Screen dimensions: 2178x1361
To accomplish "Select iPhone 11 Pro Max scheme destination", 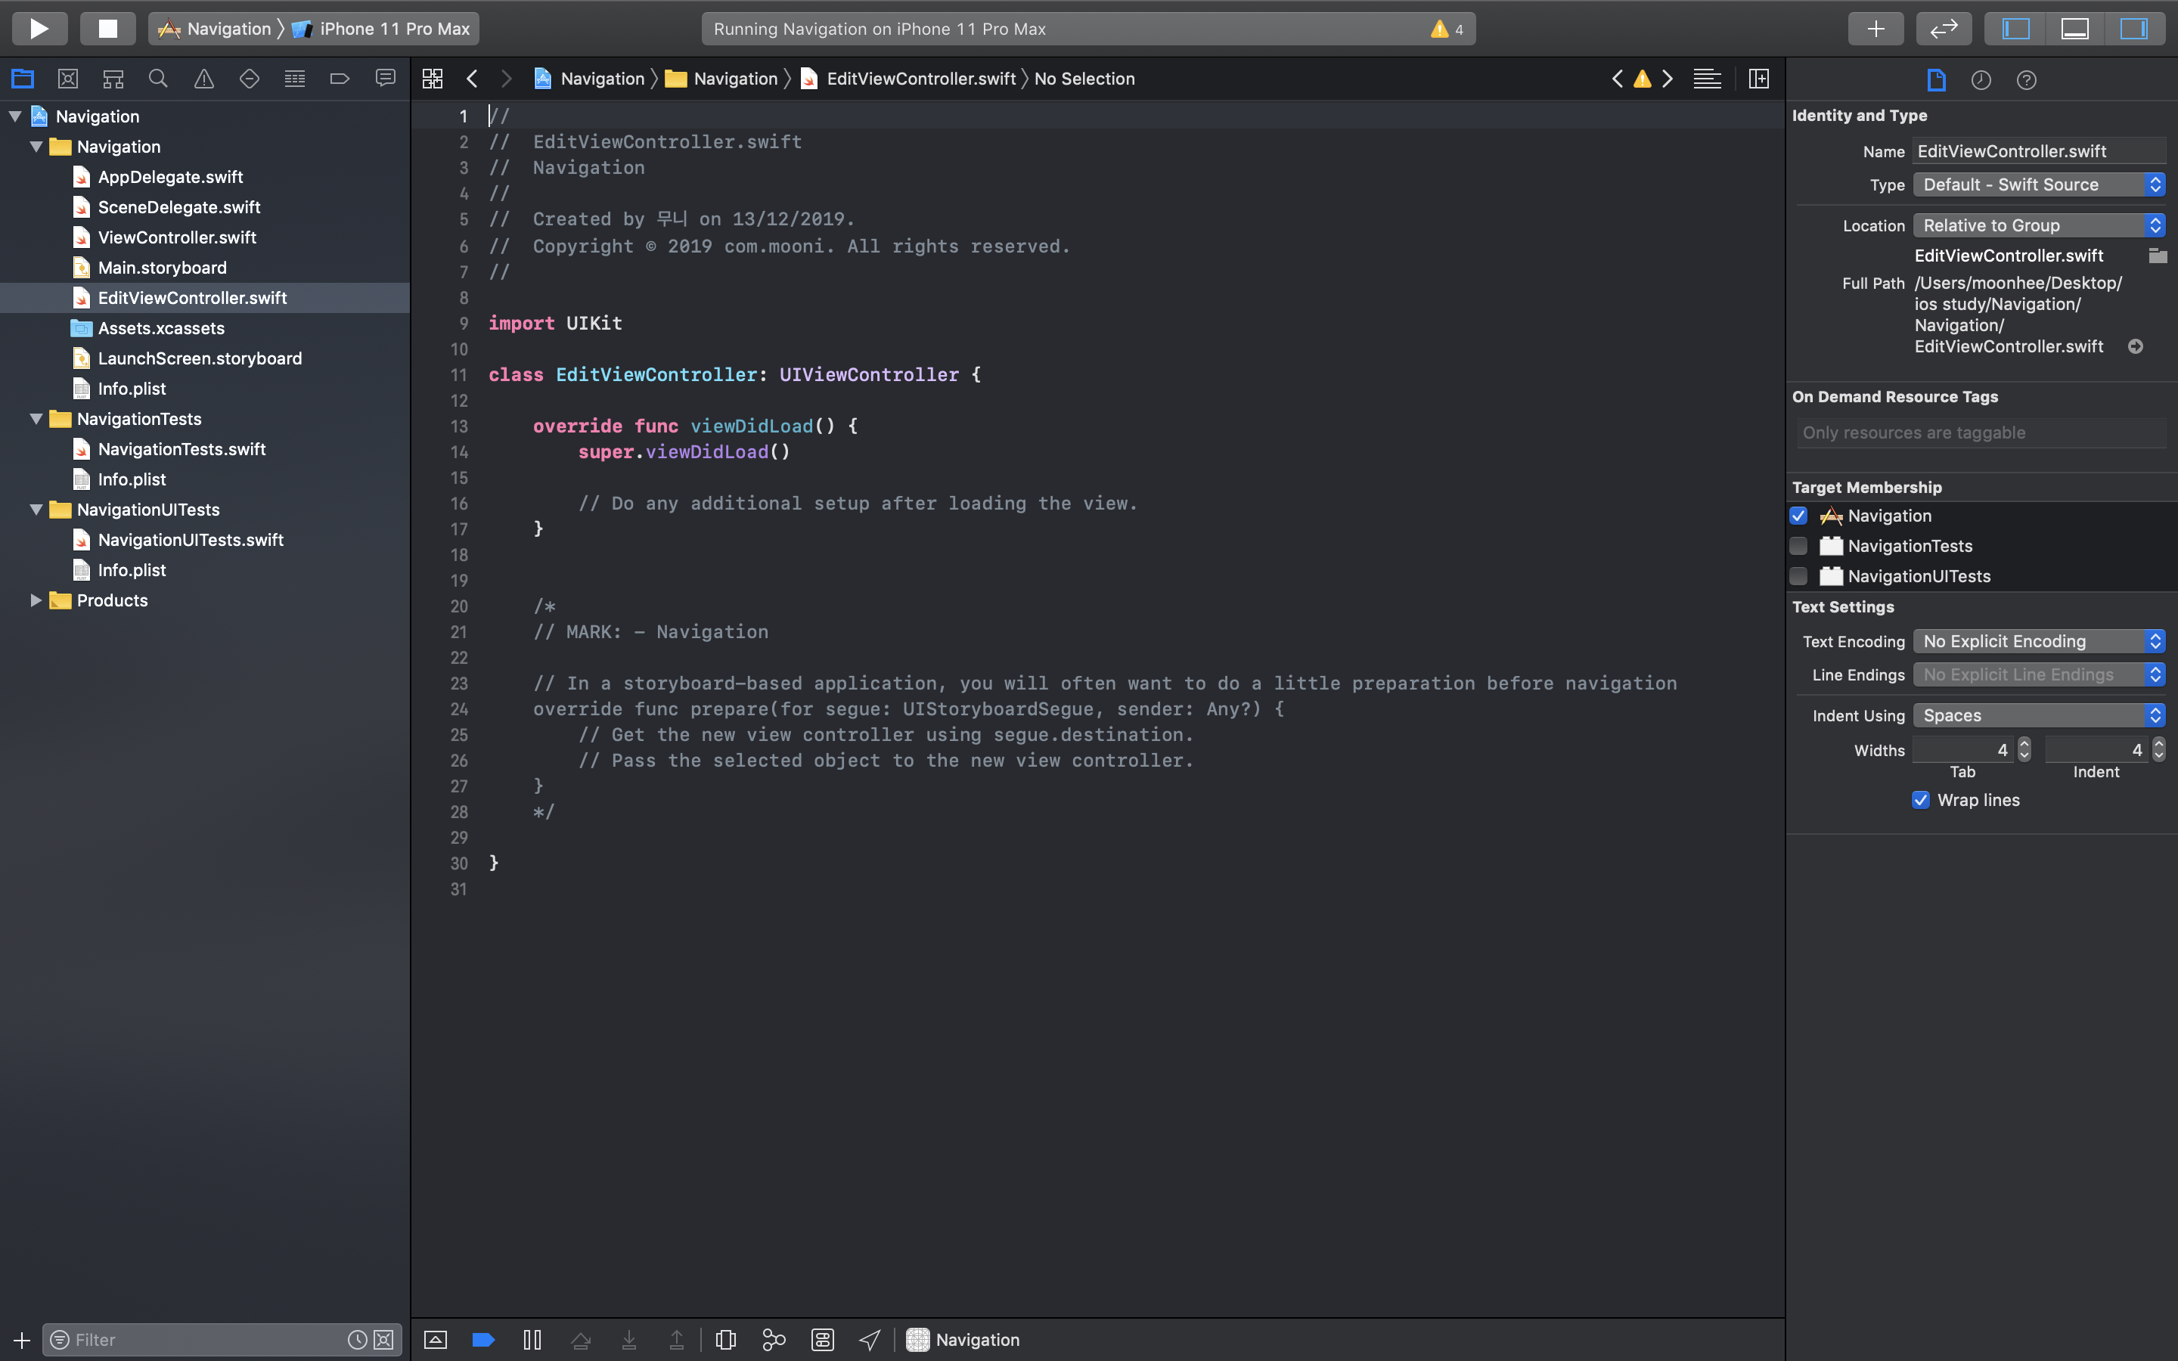I will 393,29.
